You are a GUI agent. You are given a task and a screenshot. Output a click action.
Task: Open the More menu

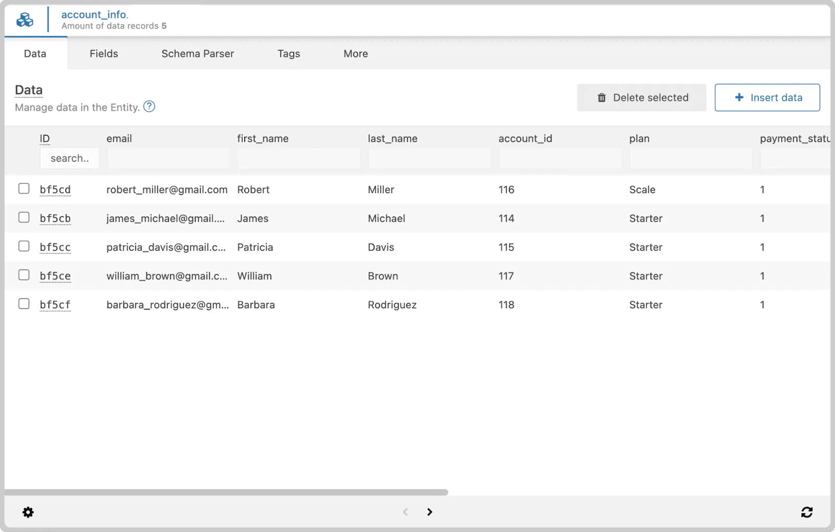point(355,53)
